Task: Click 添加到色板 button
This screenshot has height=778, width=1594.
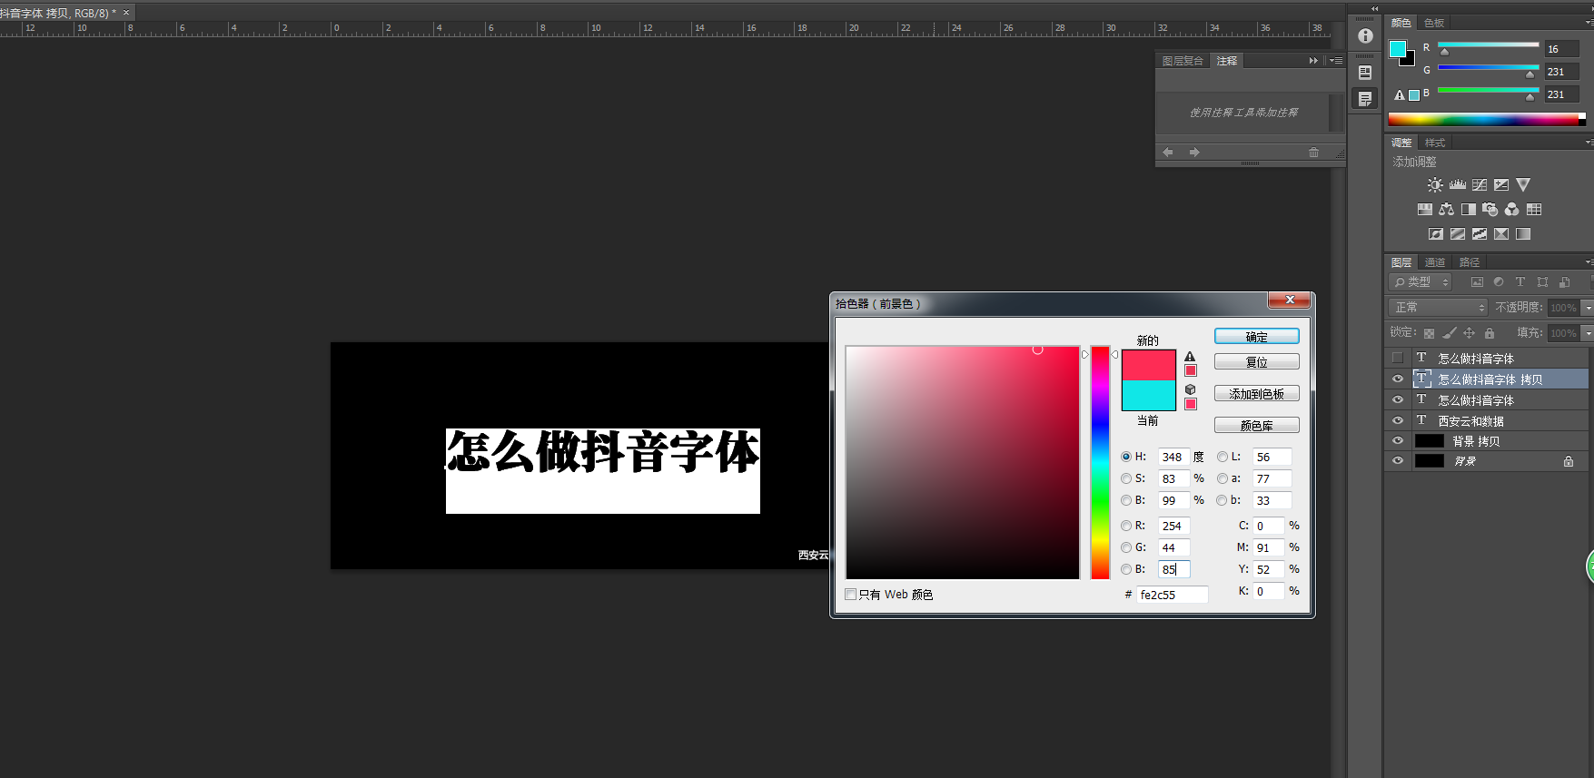Action: (x=1257, y=394)
